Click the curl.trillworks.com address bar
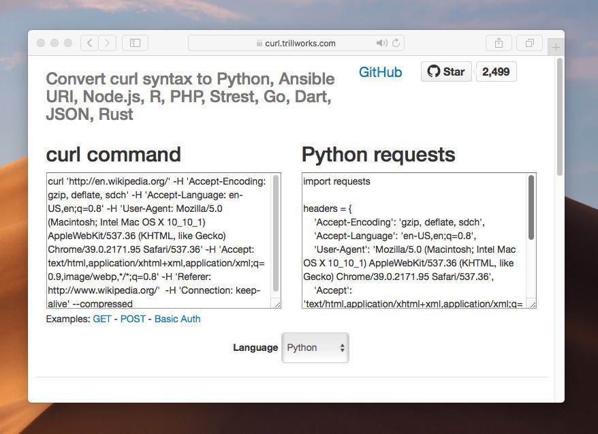 296,43
